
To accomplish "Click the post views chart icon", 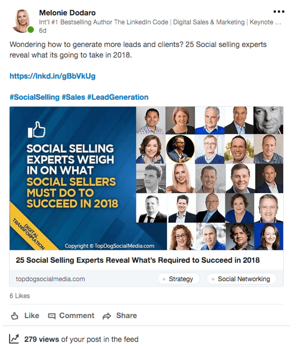I will pyautogui.click(x=14, y=339).
